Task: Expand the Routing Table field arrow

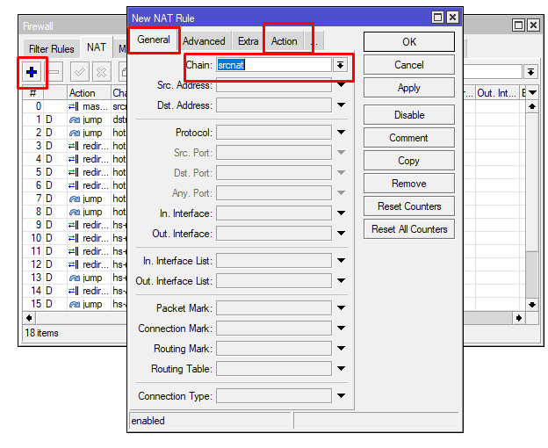Action: click(x=341, y=370)
